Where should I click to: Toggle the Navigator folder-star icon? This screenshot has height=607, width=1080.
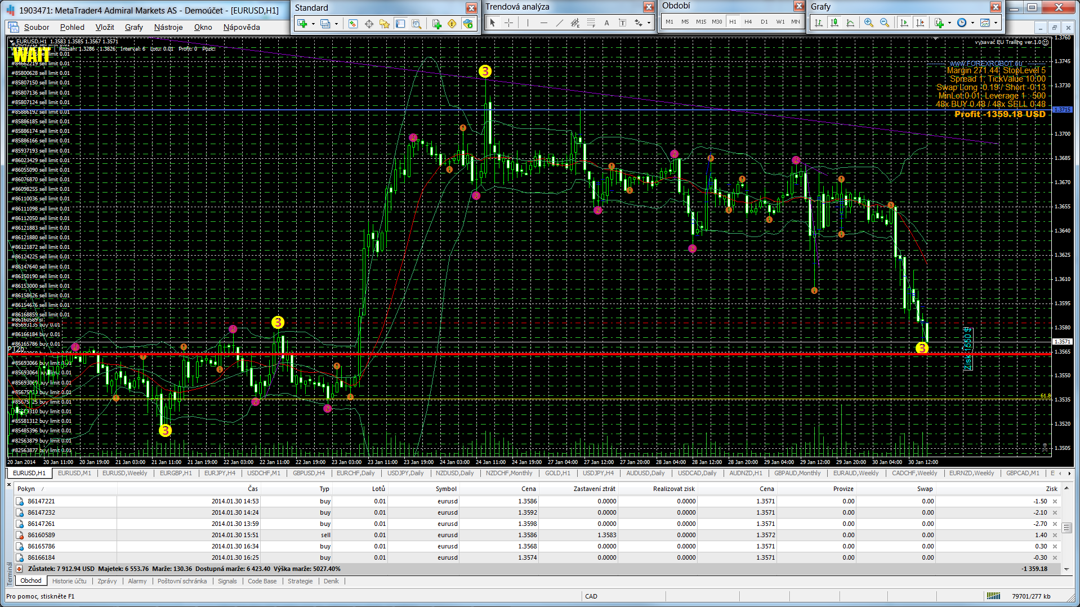click(385, 23)
